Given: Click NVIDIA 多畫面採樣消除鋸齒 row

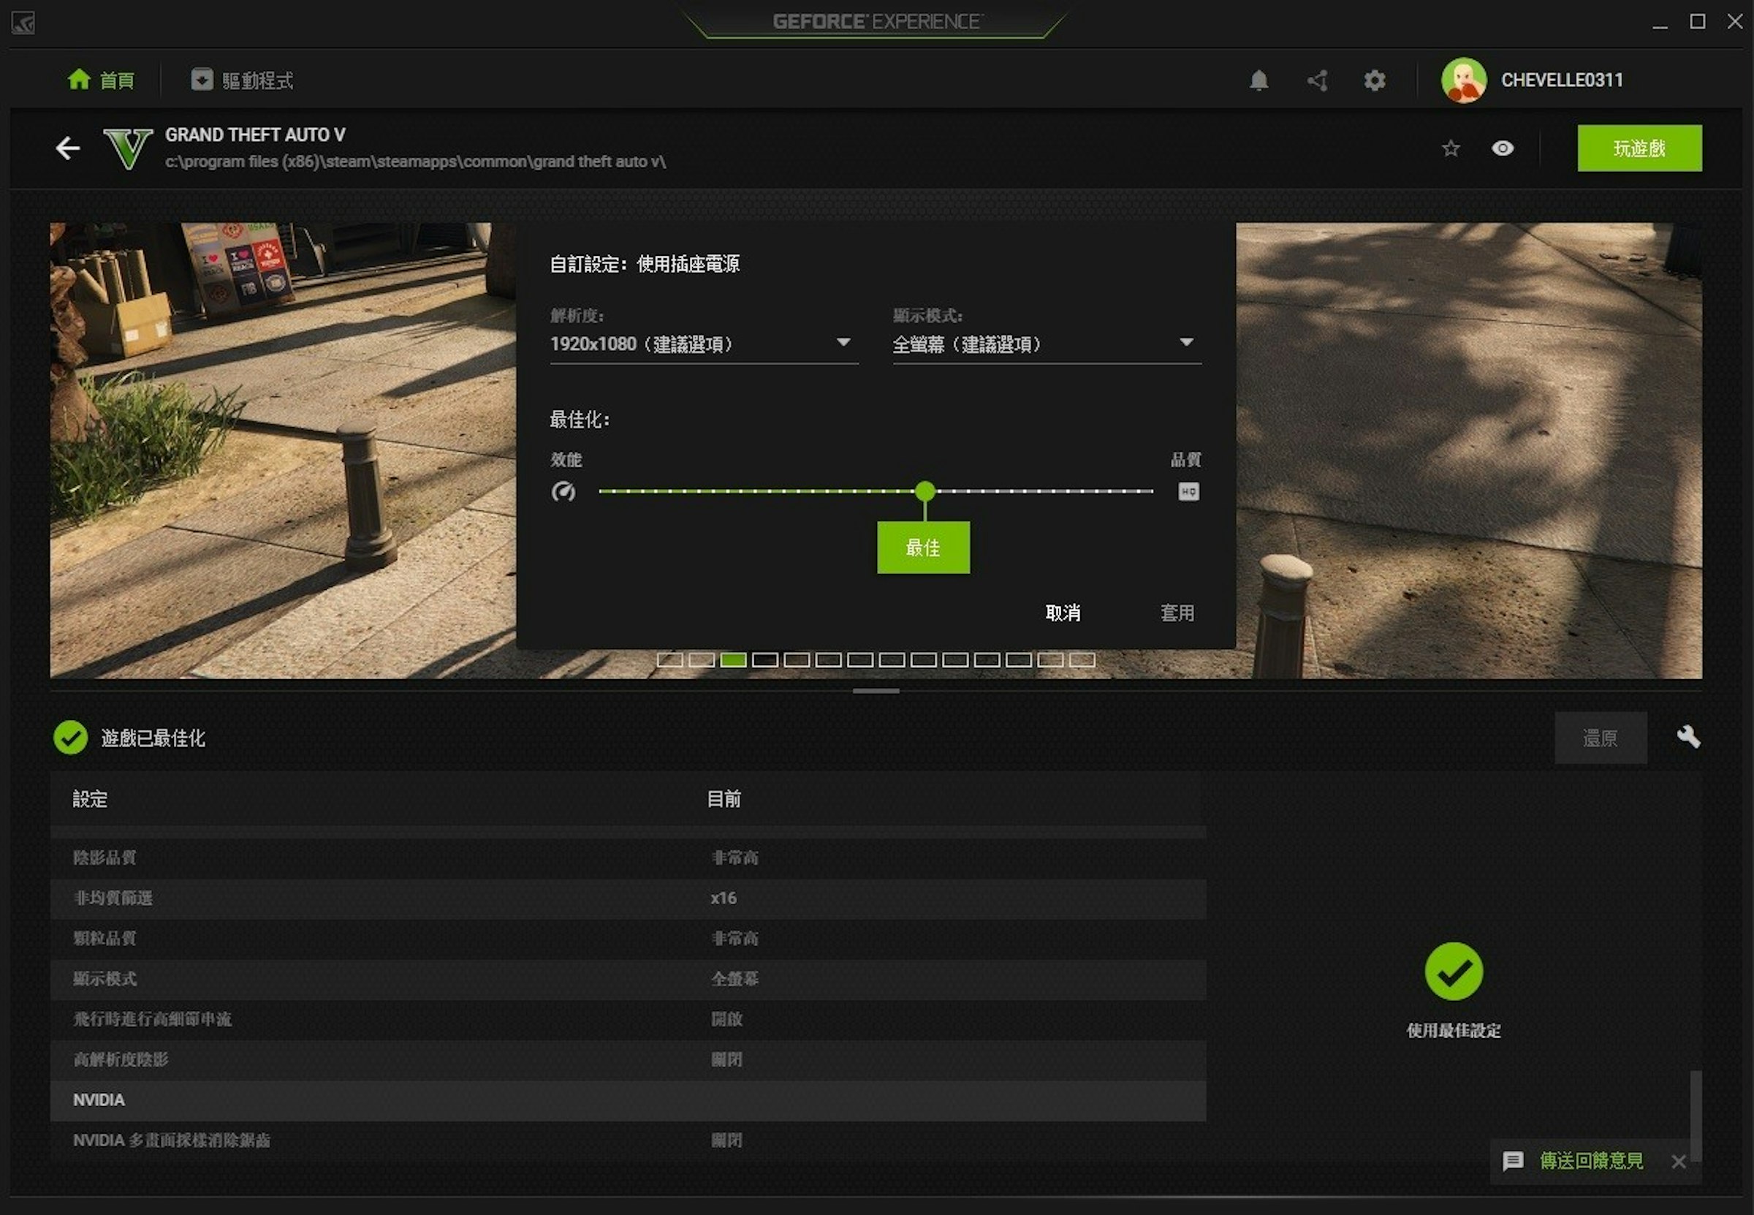Looking at the screenshot, I should 628,1140.
